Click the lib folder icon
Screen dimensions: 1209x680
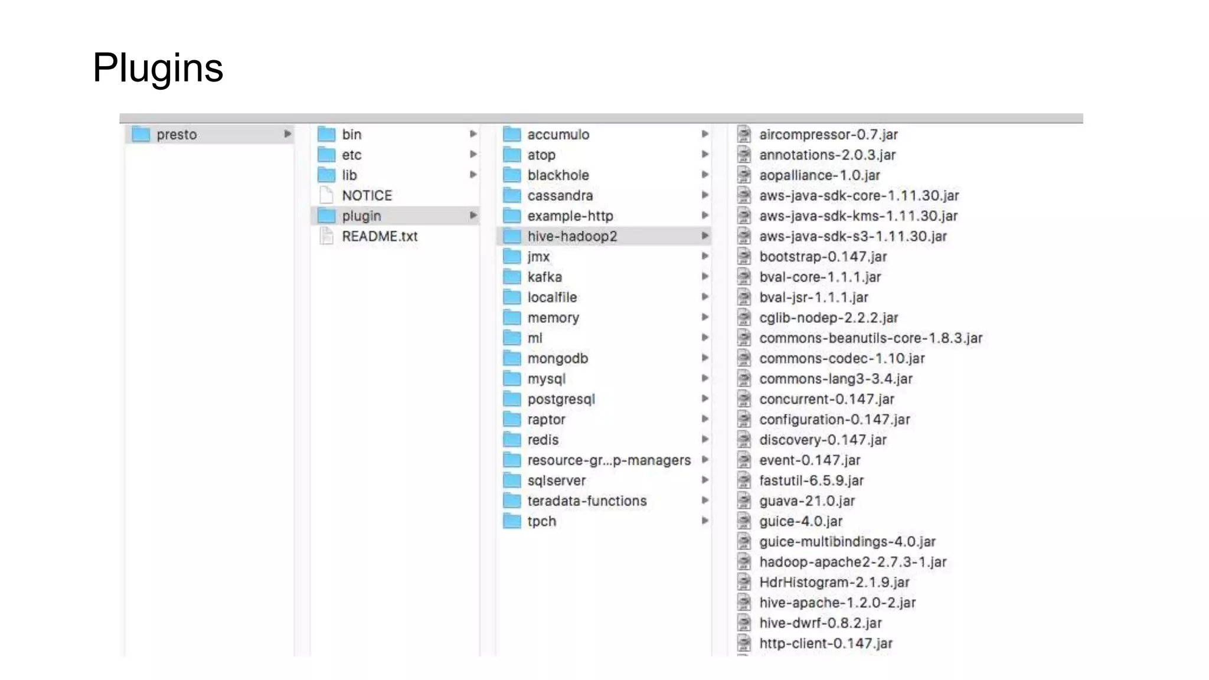(x=326, y=175)
